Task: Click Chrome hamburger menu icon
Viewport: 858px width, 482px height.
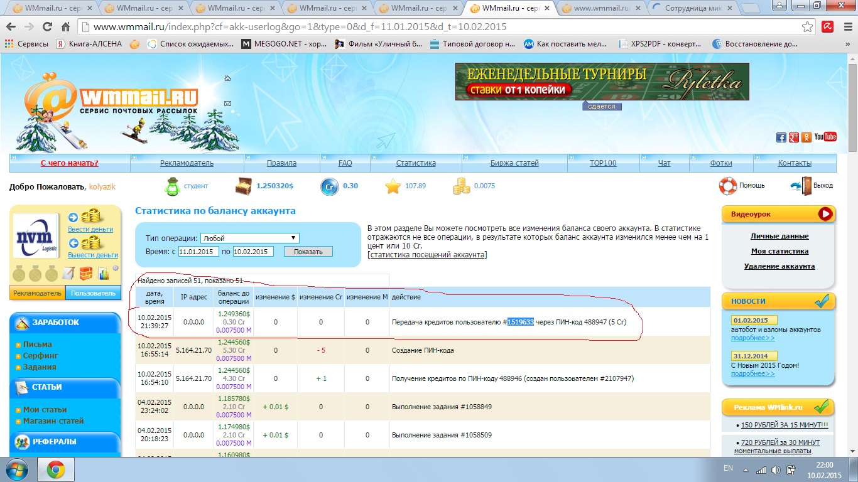Action: pos(847,27)
